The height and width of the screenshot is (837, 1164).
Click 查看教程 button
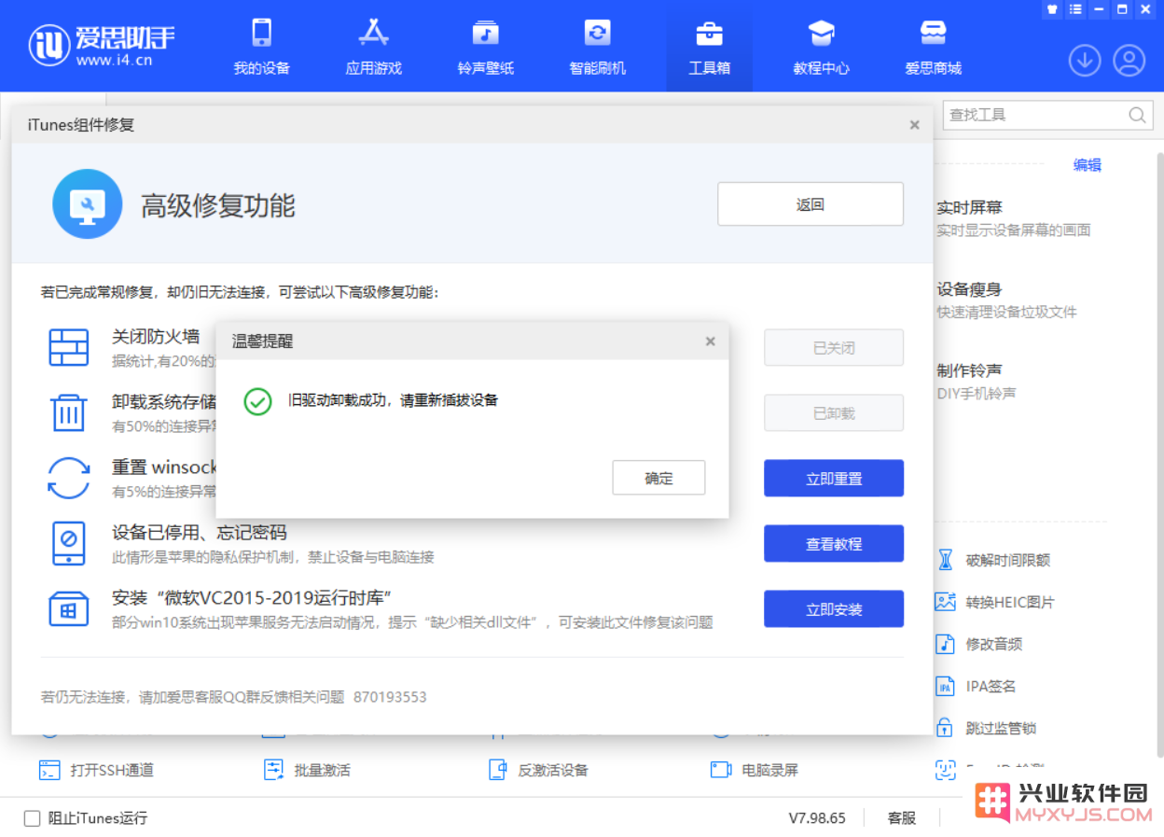[834, 544]
